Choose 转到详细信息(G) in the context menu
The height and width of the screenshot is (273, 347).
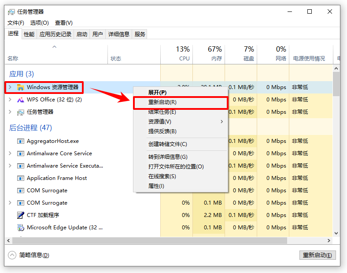[x=181, y=157]
